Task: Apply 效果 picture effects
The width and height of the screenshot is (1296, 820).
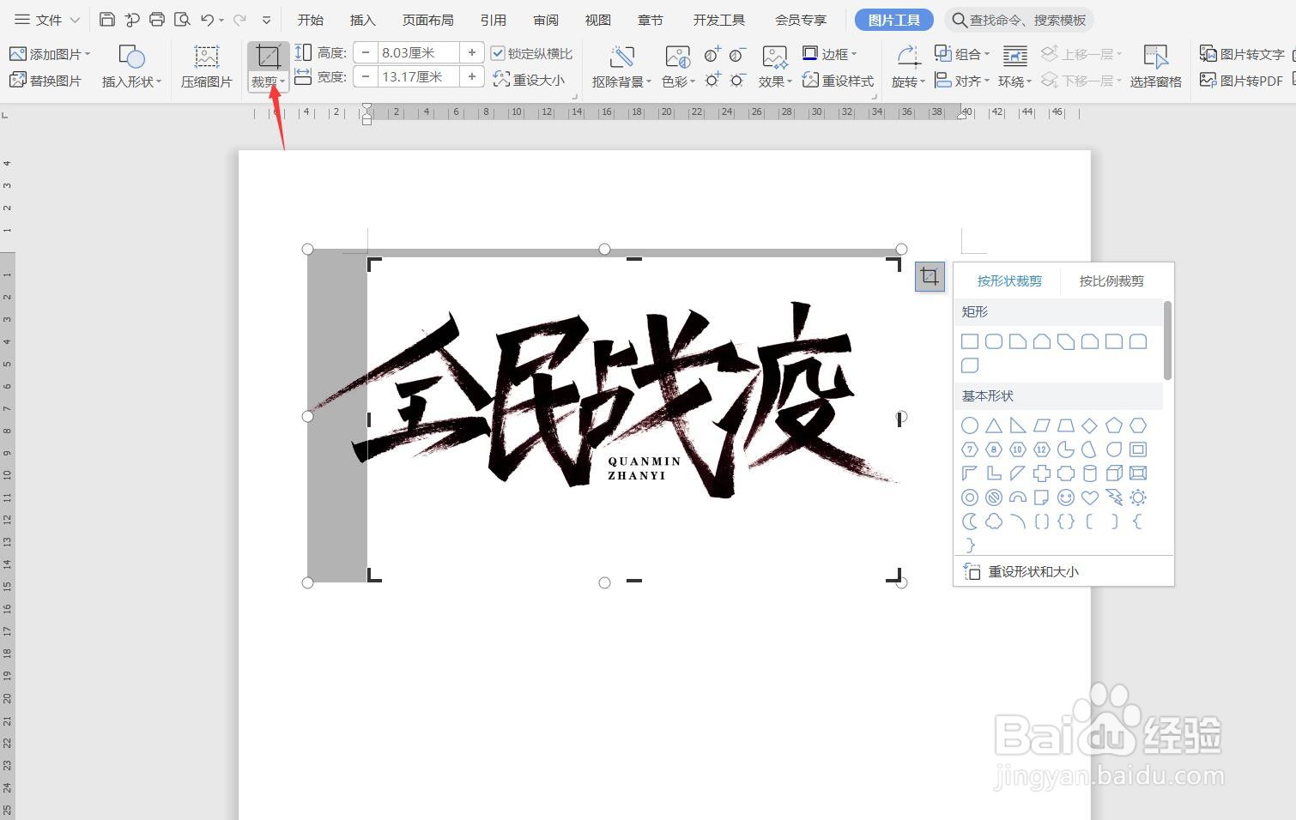Action: (772, 67)
